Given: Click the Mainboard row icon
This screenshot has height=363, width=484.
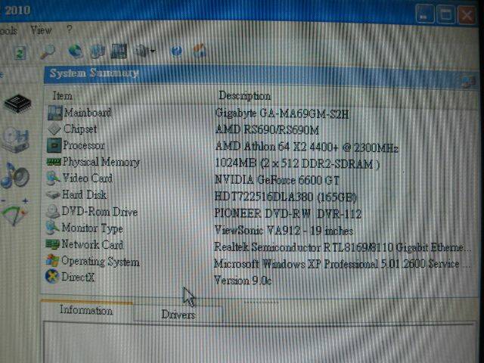Looking at the screenshot, I should 55,113.
